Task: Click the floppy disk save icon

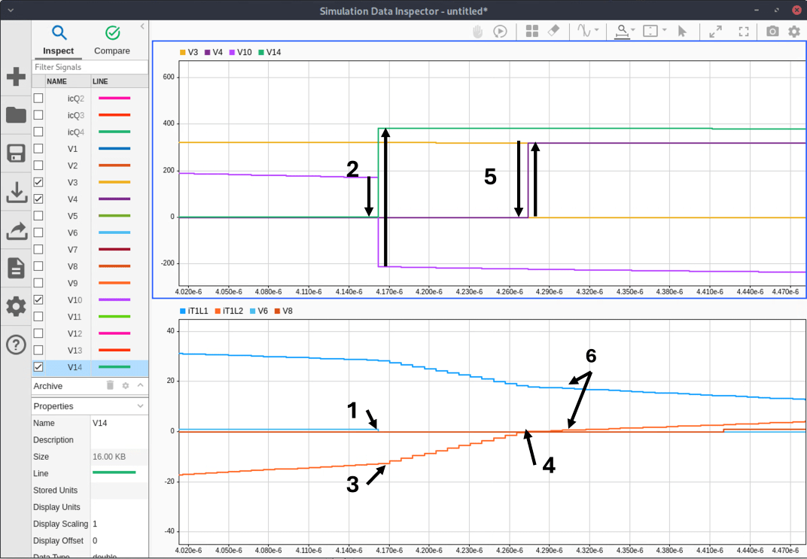Action: 16,153
